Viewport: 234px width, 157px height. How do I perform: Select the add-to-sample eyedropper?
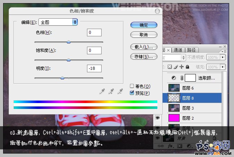[111, 91]
